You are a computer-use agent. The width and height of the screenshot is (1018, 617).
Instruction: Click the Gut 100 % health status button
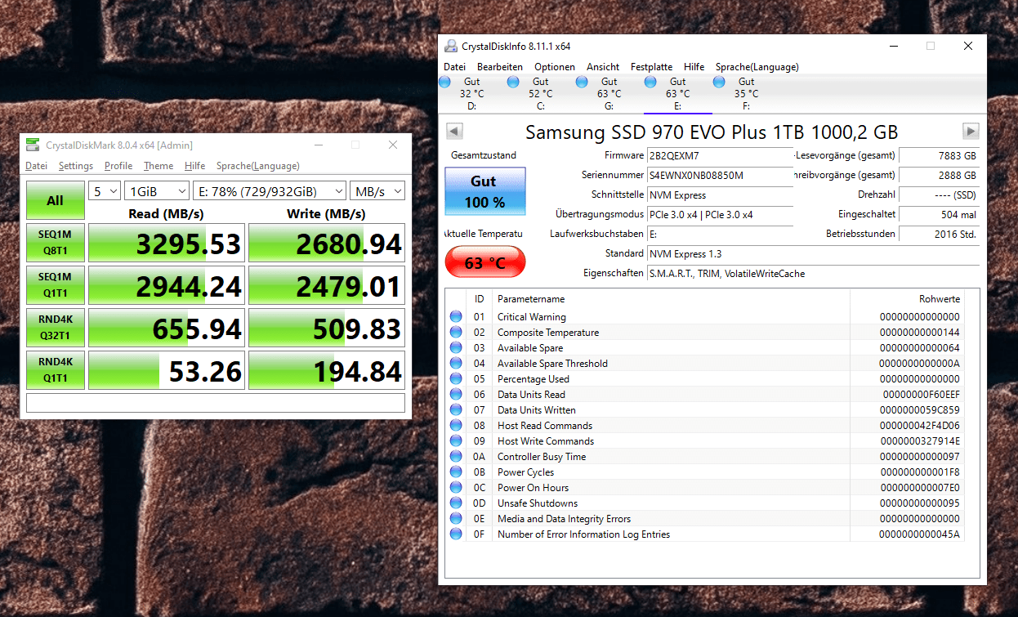pyautogui.click(x=485, y=191)
